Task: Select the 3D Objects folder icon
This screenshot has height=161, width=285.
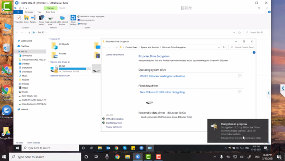Action: click(54, 45)
